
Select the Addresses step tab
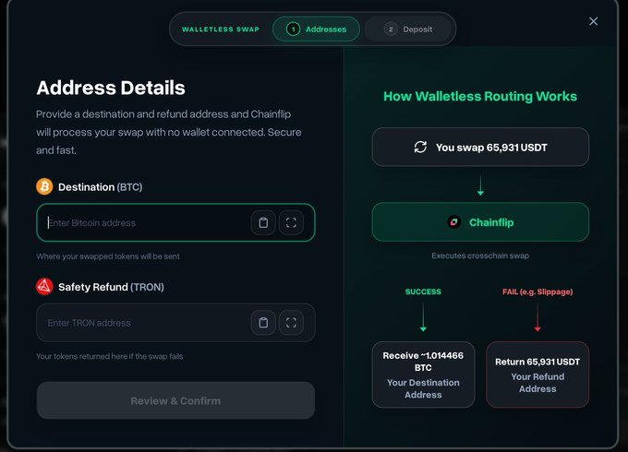[x=316, y=30]
